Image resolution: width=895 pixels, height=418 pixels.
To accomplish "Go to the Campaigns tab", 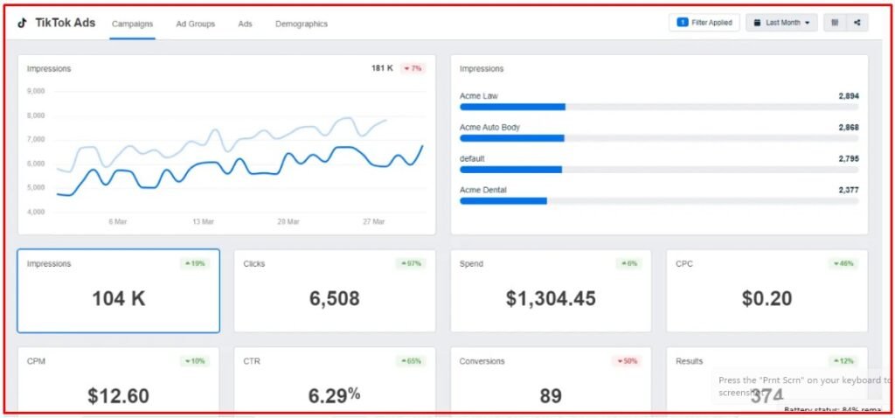I will pos(133,24).
